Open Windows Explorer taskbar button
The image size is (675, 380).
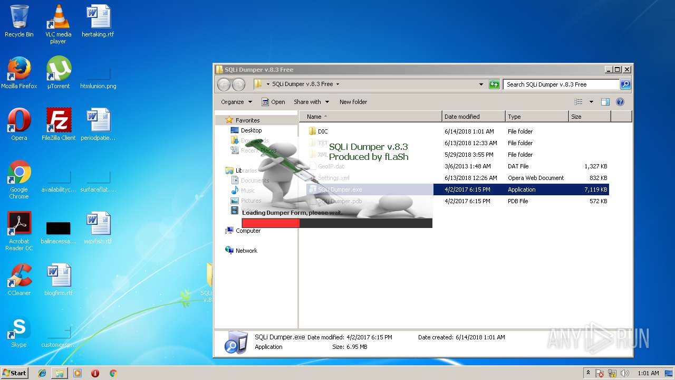60,373
